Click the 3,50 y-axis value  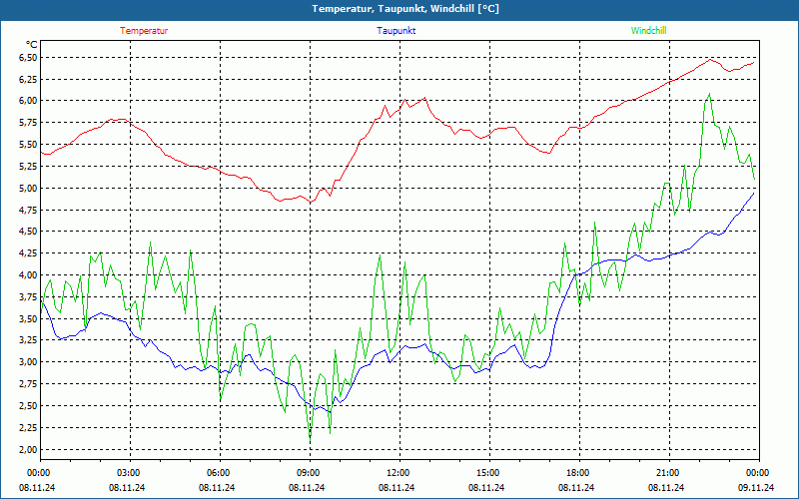click(x=28, y=319)
